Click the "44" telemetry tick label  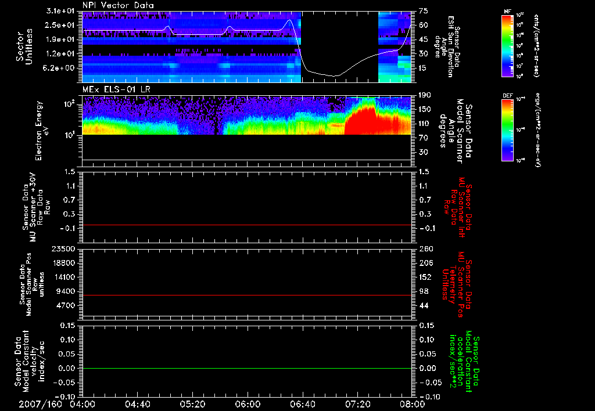click(424, 306)
